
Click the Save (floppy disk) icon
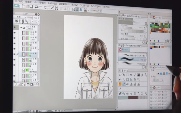coord(31,6)
